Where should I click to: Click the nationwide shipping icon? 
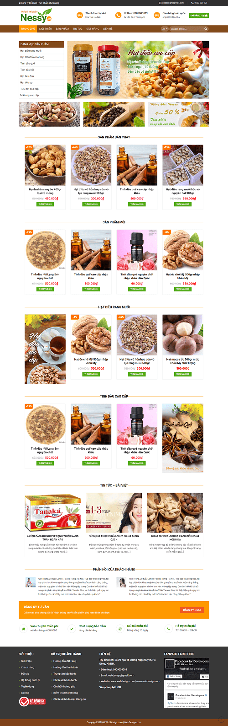[x=157, y=15]
